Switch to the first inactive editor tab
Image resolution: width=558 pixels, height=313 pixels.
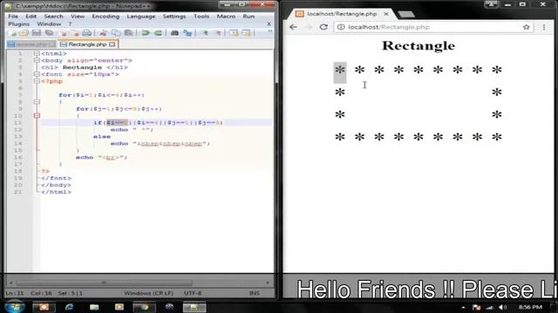[x=31, y=44]
